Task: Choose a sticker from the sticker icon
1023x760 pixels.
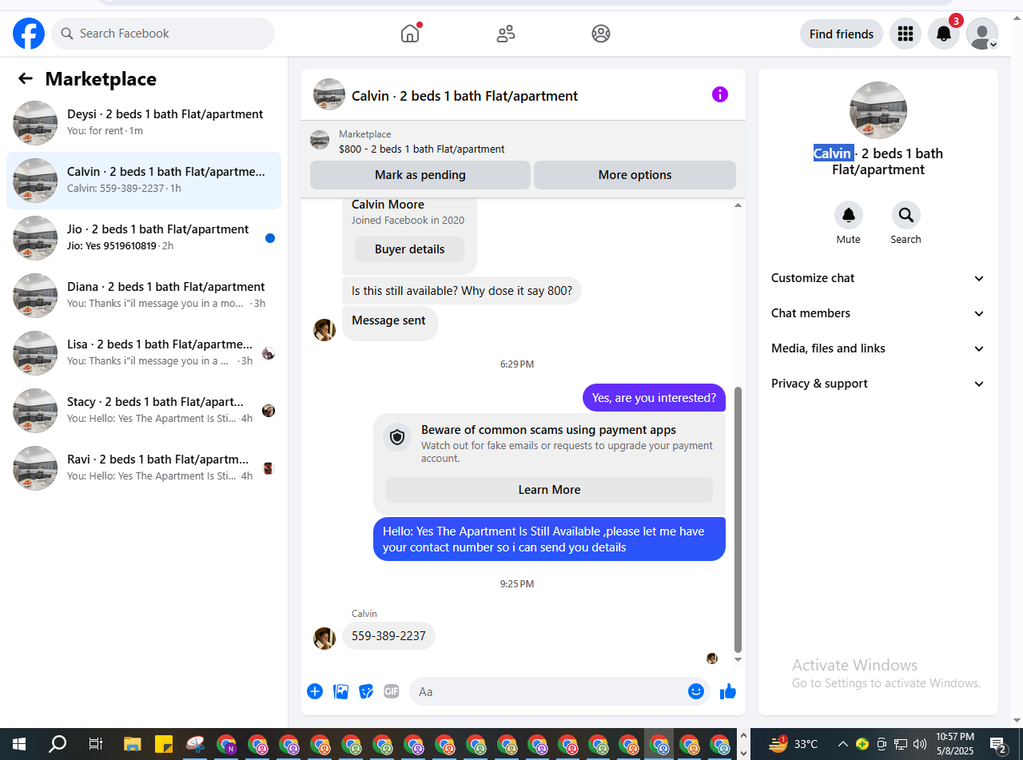Action: 366,691
